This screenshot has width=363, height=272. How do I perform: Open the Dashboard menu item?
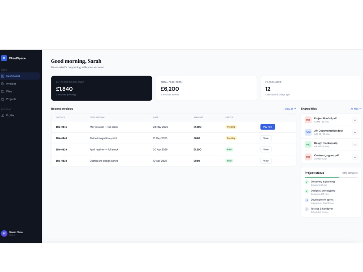[20, 76]
